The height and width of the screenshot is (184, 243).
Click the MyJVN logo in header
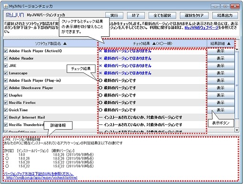click(15, 15)
